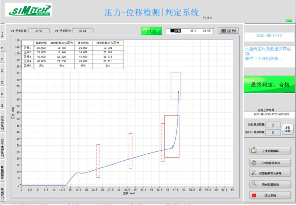The image size is (296, 205).
Task: Click the magnifier icon for 历史数据查询
Action: (254, 183)
